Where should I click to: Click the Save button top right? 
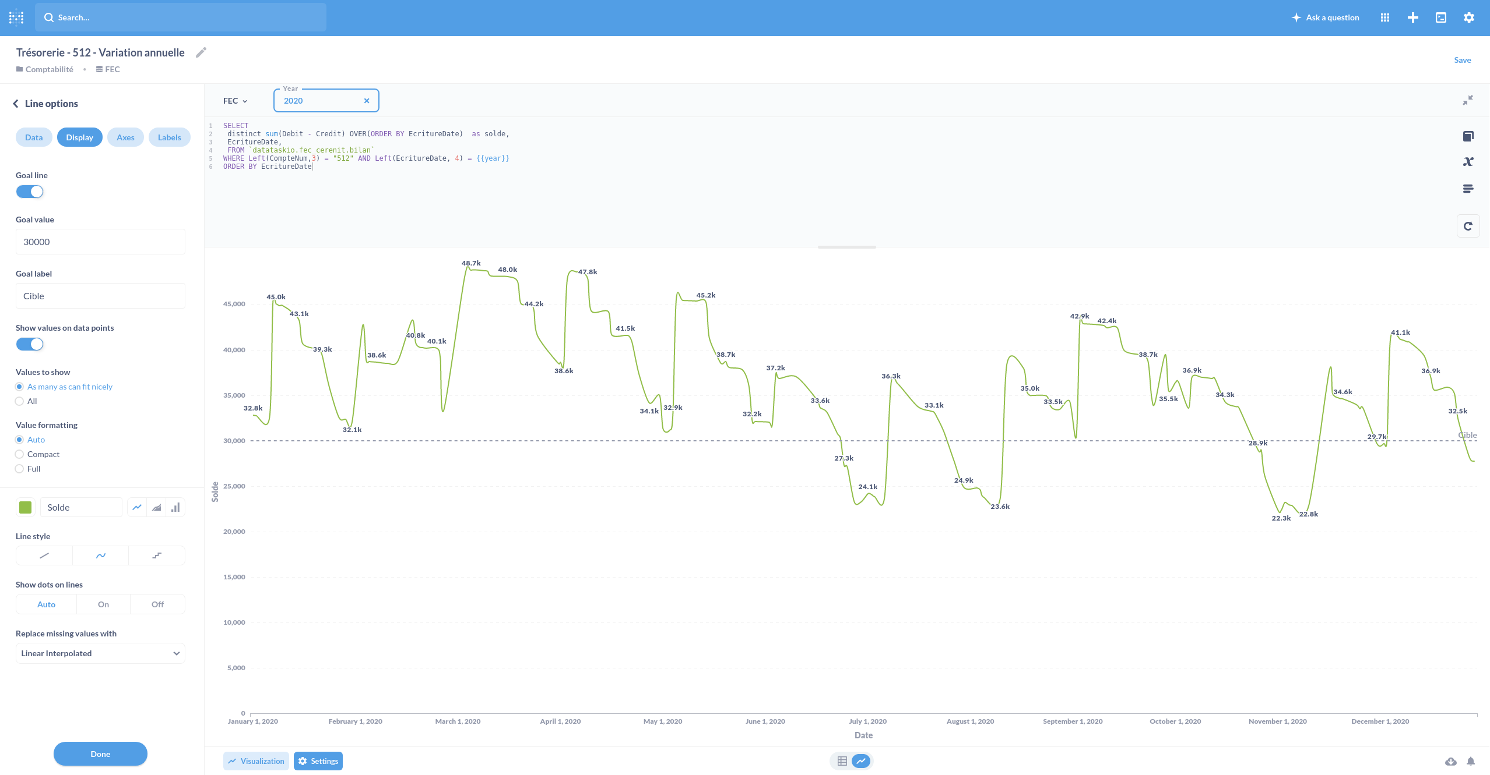[x=1463, y=59]
